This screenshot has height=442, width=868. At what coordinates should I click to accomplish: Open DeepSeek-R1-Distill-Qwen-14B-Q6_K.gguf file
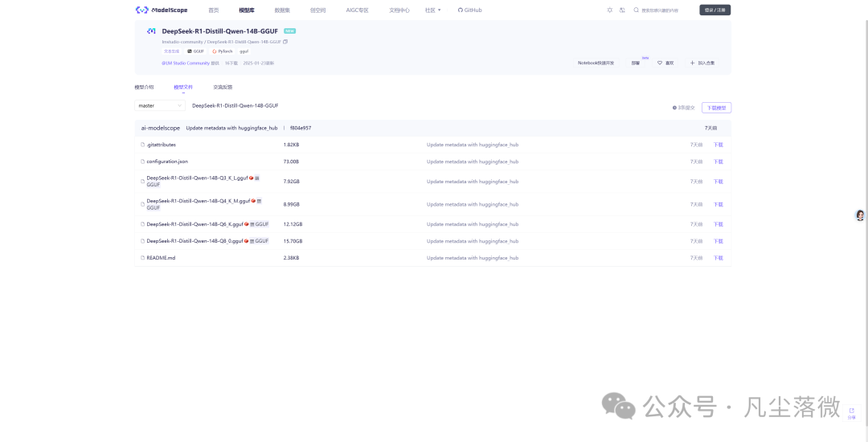[194, 224]
